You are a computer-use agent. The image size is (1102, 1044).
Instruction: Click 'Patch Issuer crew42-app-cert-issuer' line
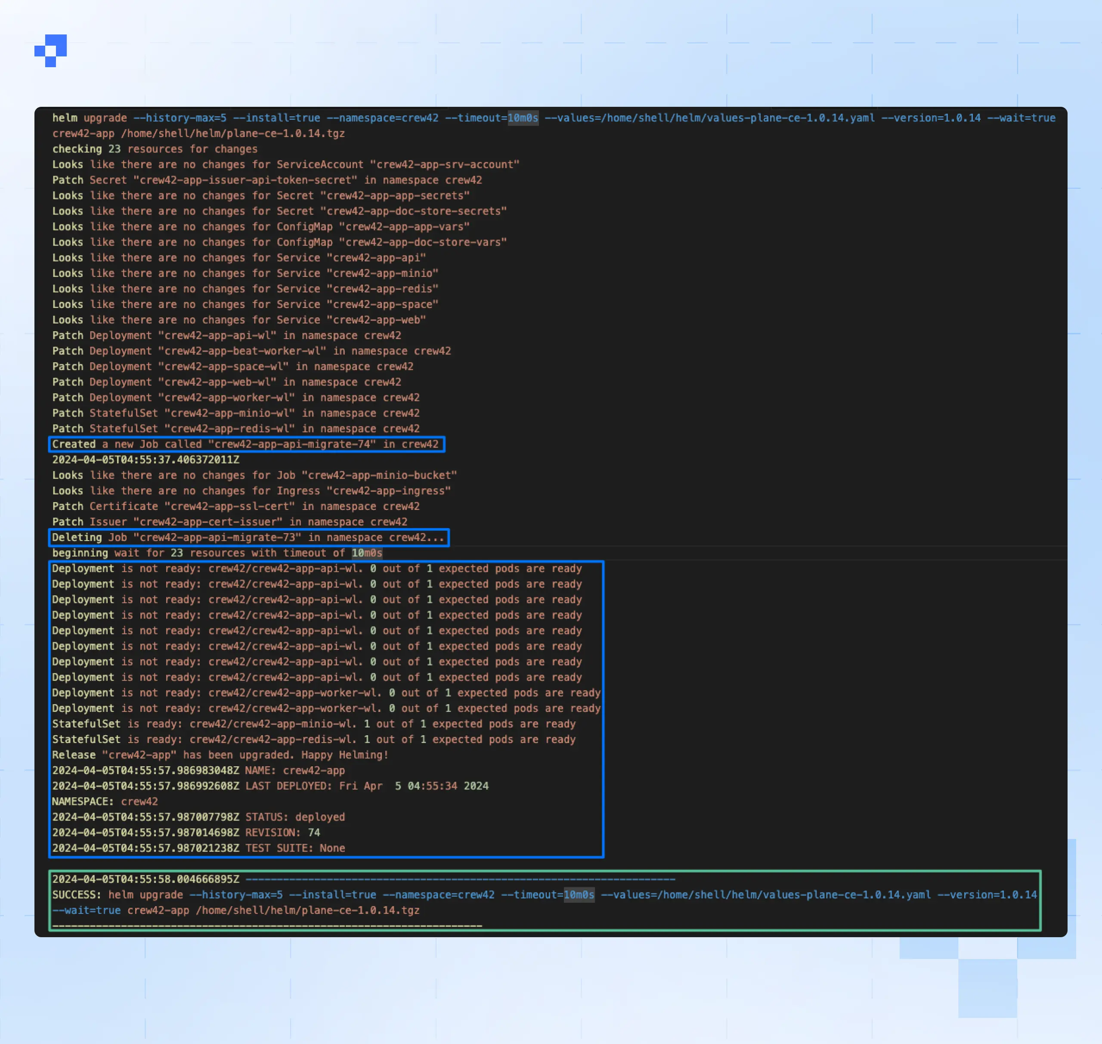pos(230,522)
